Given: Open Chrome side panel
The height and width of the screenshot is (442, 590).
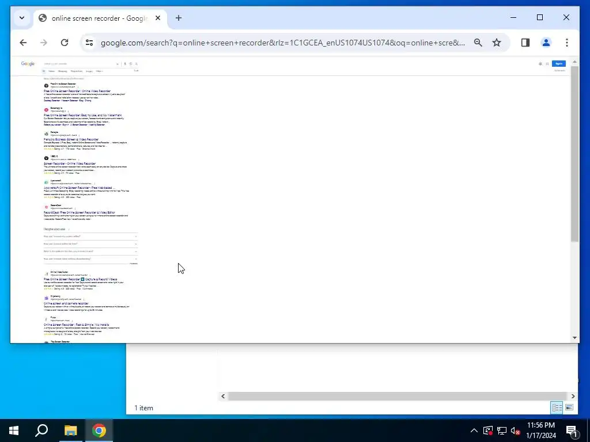Looking at the screenshot, I should pos(525,43).
